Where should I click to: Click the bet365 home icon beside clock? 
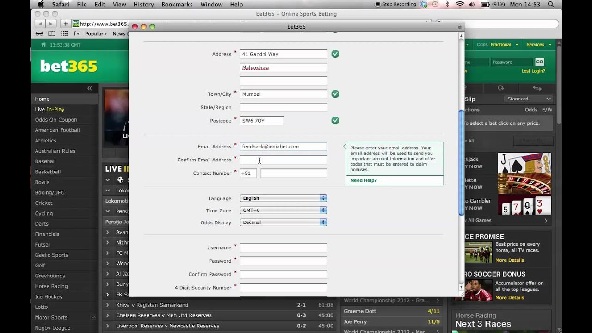pyautogui.click(x=43, y=45)
